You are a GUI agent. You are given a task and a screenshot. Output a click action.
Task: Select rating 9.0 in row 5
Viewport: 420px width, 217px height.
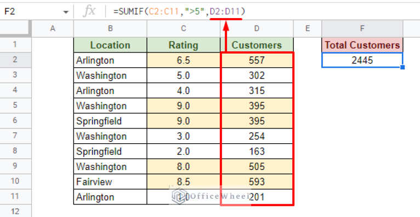(184, 105)
